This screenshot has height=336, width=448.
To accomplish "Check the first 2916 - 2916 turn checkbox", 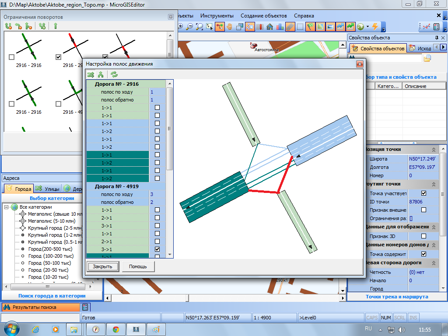I will click(x=11, y=57).
